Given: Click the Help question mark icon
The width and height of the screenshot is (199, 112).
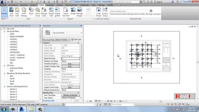Looking at the screenshot, I should tap(178, 2).
